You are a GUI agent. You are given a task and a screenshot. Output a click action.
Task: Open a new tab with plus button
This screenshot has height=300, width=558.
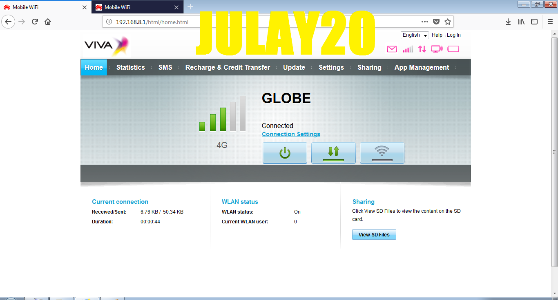pyautogui.click(x=190, y=7)
